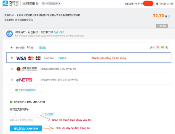Focus the Alipay 6-digit payment password field
175x134 pixels.
pyautogui.click(x=26, y=115)
